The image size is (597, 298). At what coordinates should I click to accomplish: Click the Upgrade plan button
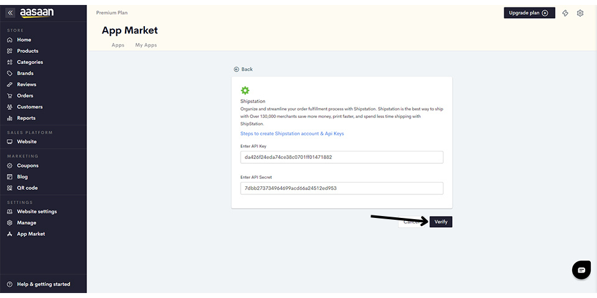tap(529, 13)
